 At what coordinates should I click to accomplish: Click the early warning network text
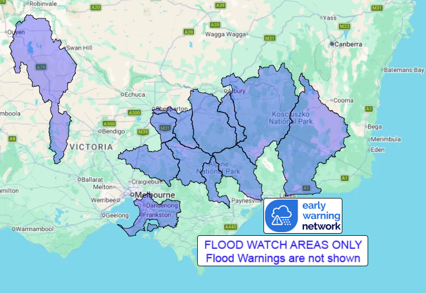[321, 216]
